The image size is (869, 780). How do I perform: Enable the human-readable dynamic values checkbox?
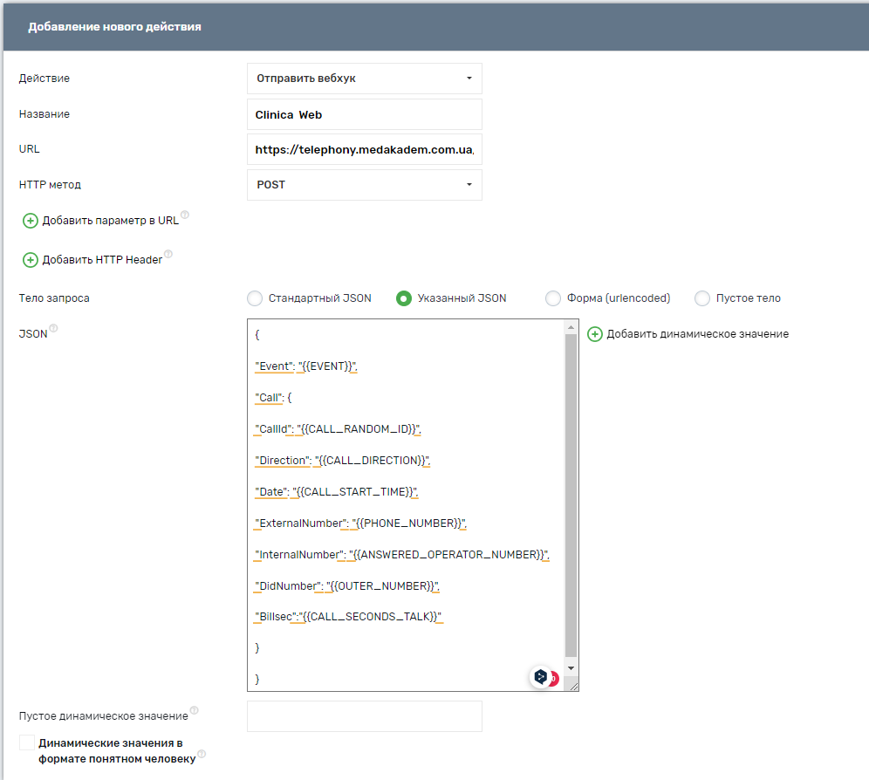27,743
